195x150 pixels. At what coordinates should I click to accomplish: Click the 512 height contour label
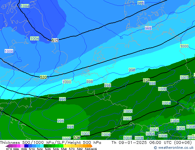click(x=55, y=40)
